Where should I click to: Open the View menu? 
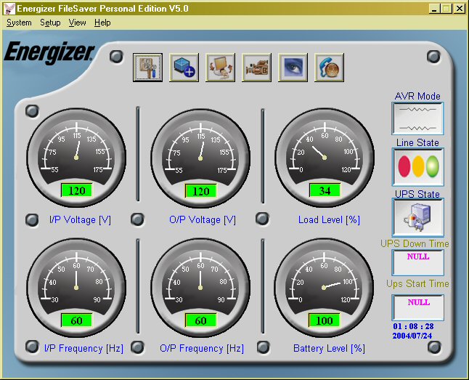(77, 23)
